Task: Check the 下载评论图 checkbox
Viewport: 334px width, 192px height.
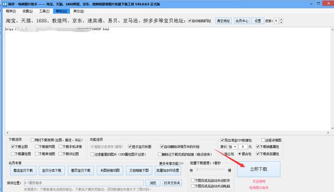Action: [x=61, y=154]
